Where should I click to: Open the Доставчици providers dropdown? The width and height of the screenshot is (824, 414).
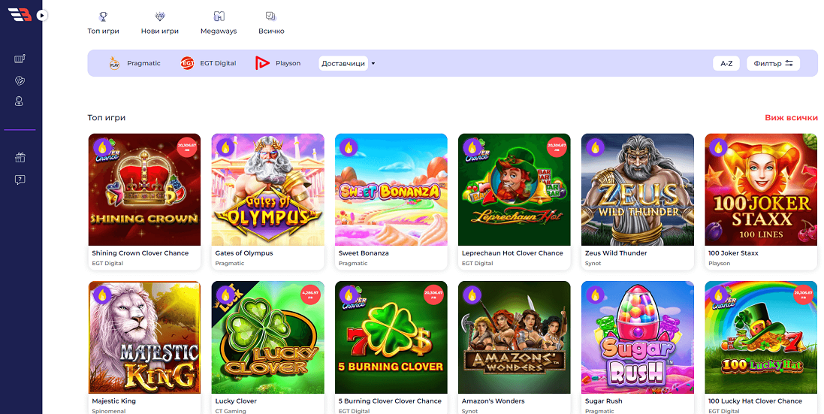[343, 64]
